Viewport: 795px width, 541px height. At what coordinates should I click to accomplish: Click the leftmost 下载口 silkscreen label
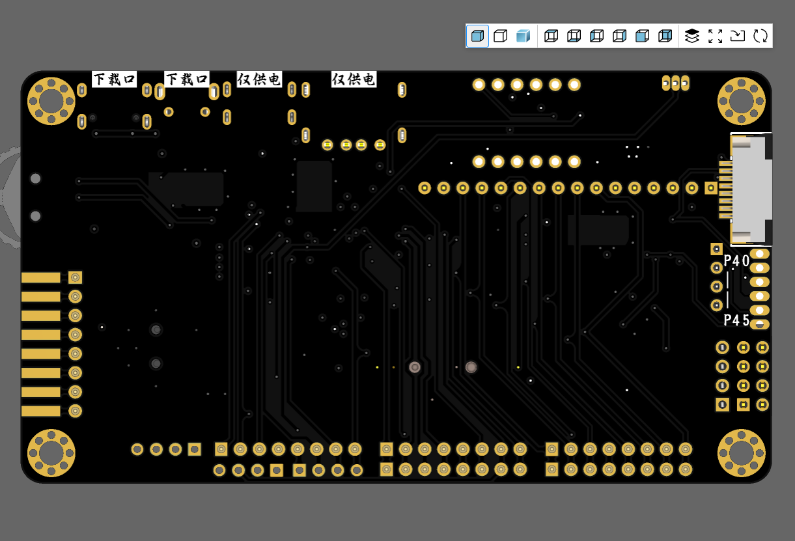[x=114, y=79]
